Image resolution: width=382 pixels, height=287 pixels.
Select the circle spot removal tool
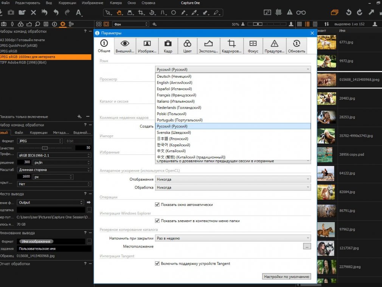click(x=174, y=13)
